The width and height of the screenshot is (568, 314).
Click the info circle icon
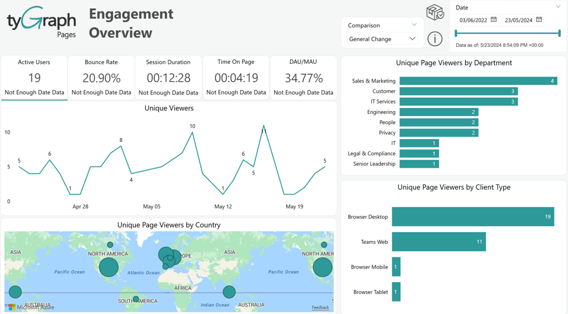click(435, 38)
